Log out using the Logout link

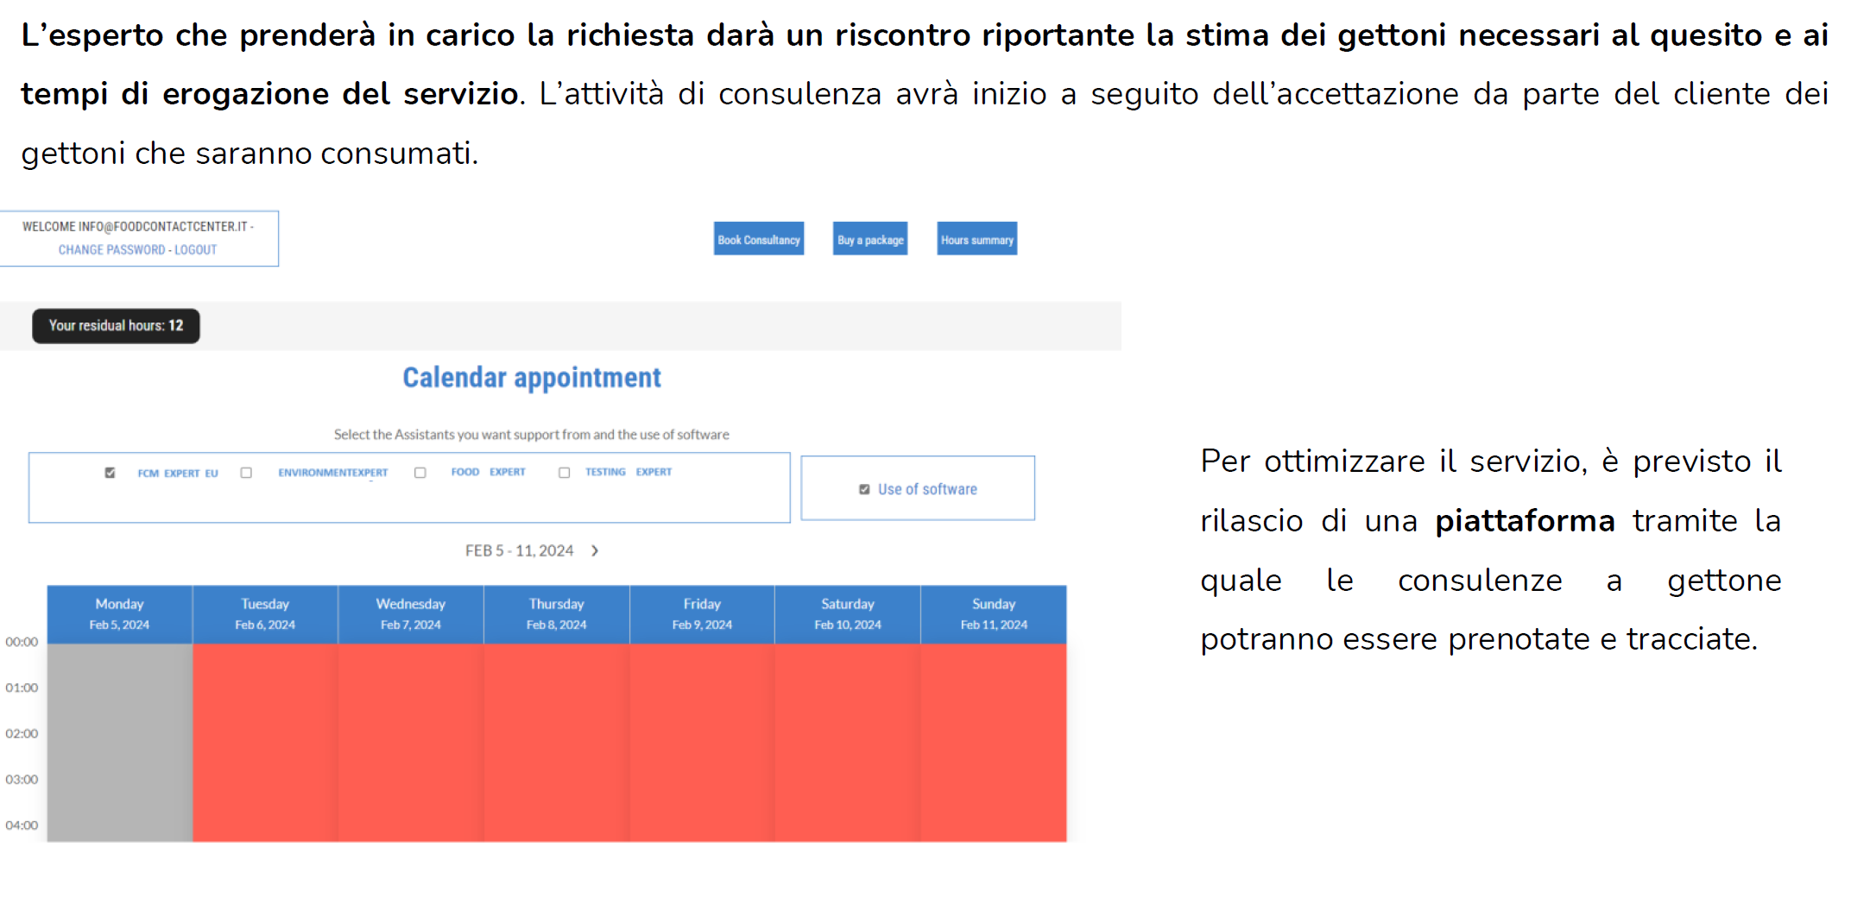tap(196, 250)
